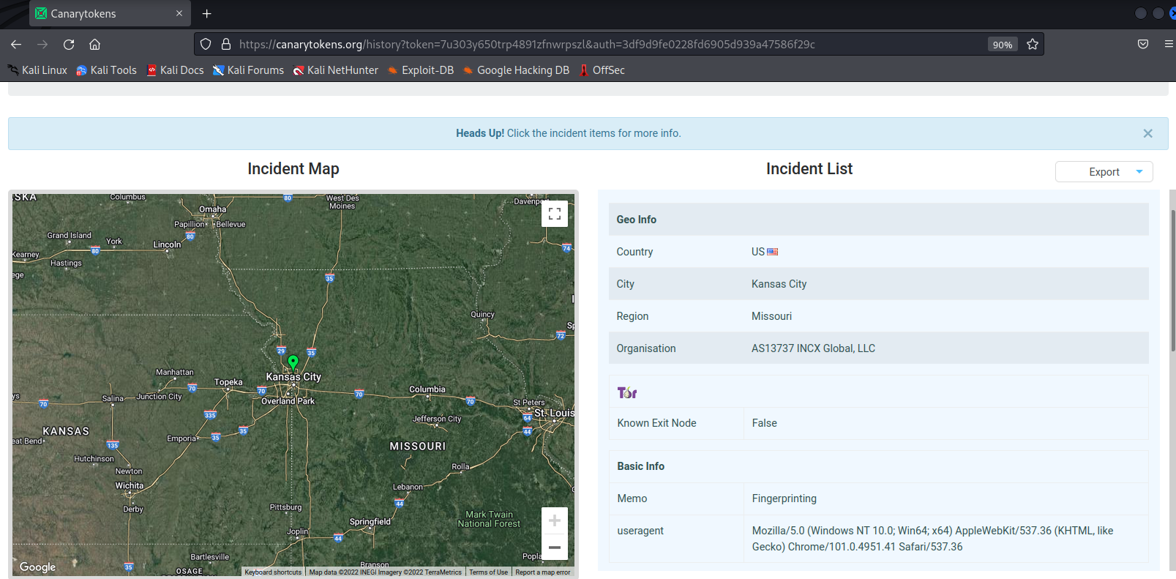
Task: Open the map Terms of Use link
Action: [488, 572]
